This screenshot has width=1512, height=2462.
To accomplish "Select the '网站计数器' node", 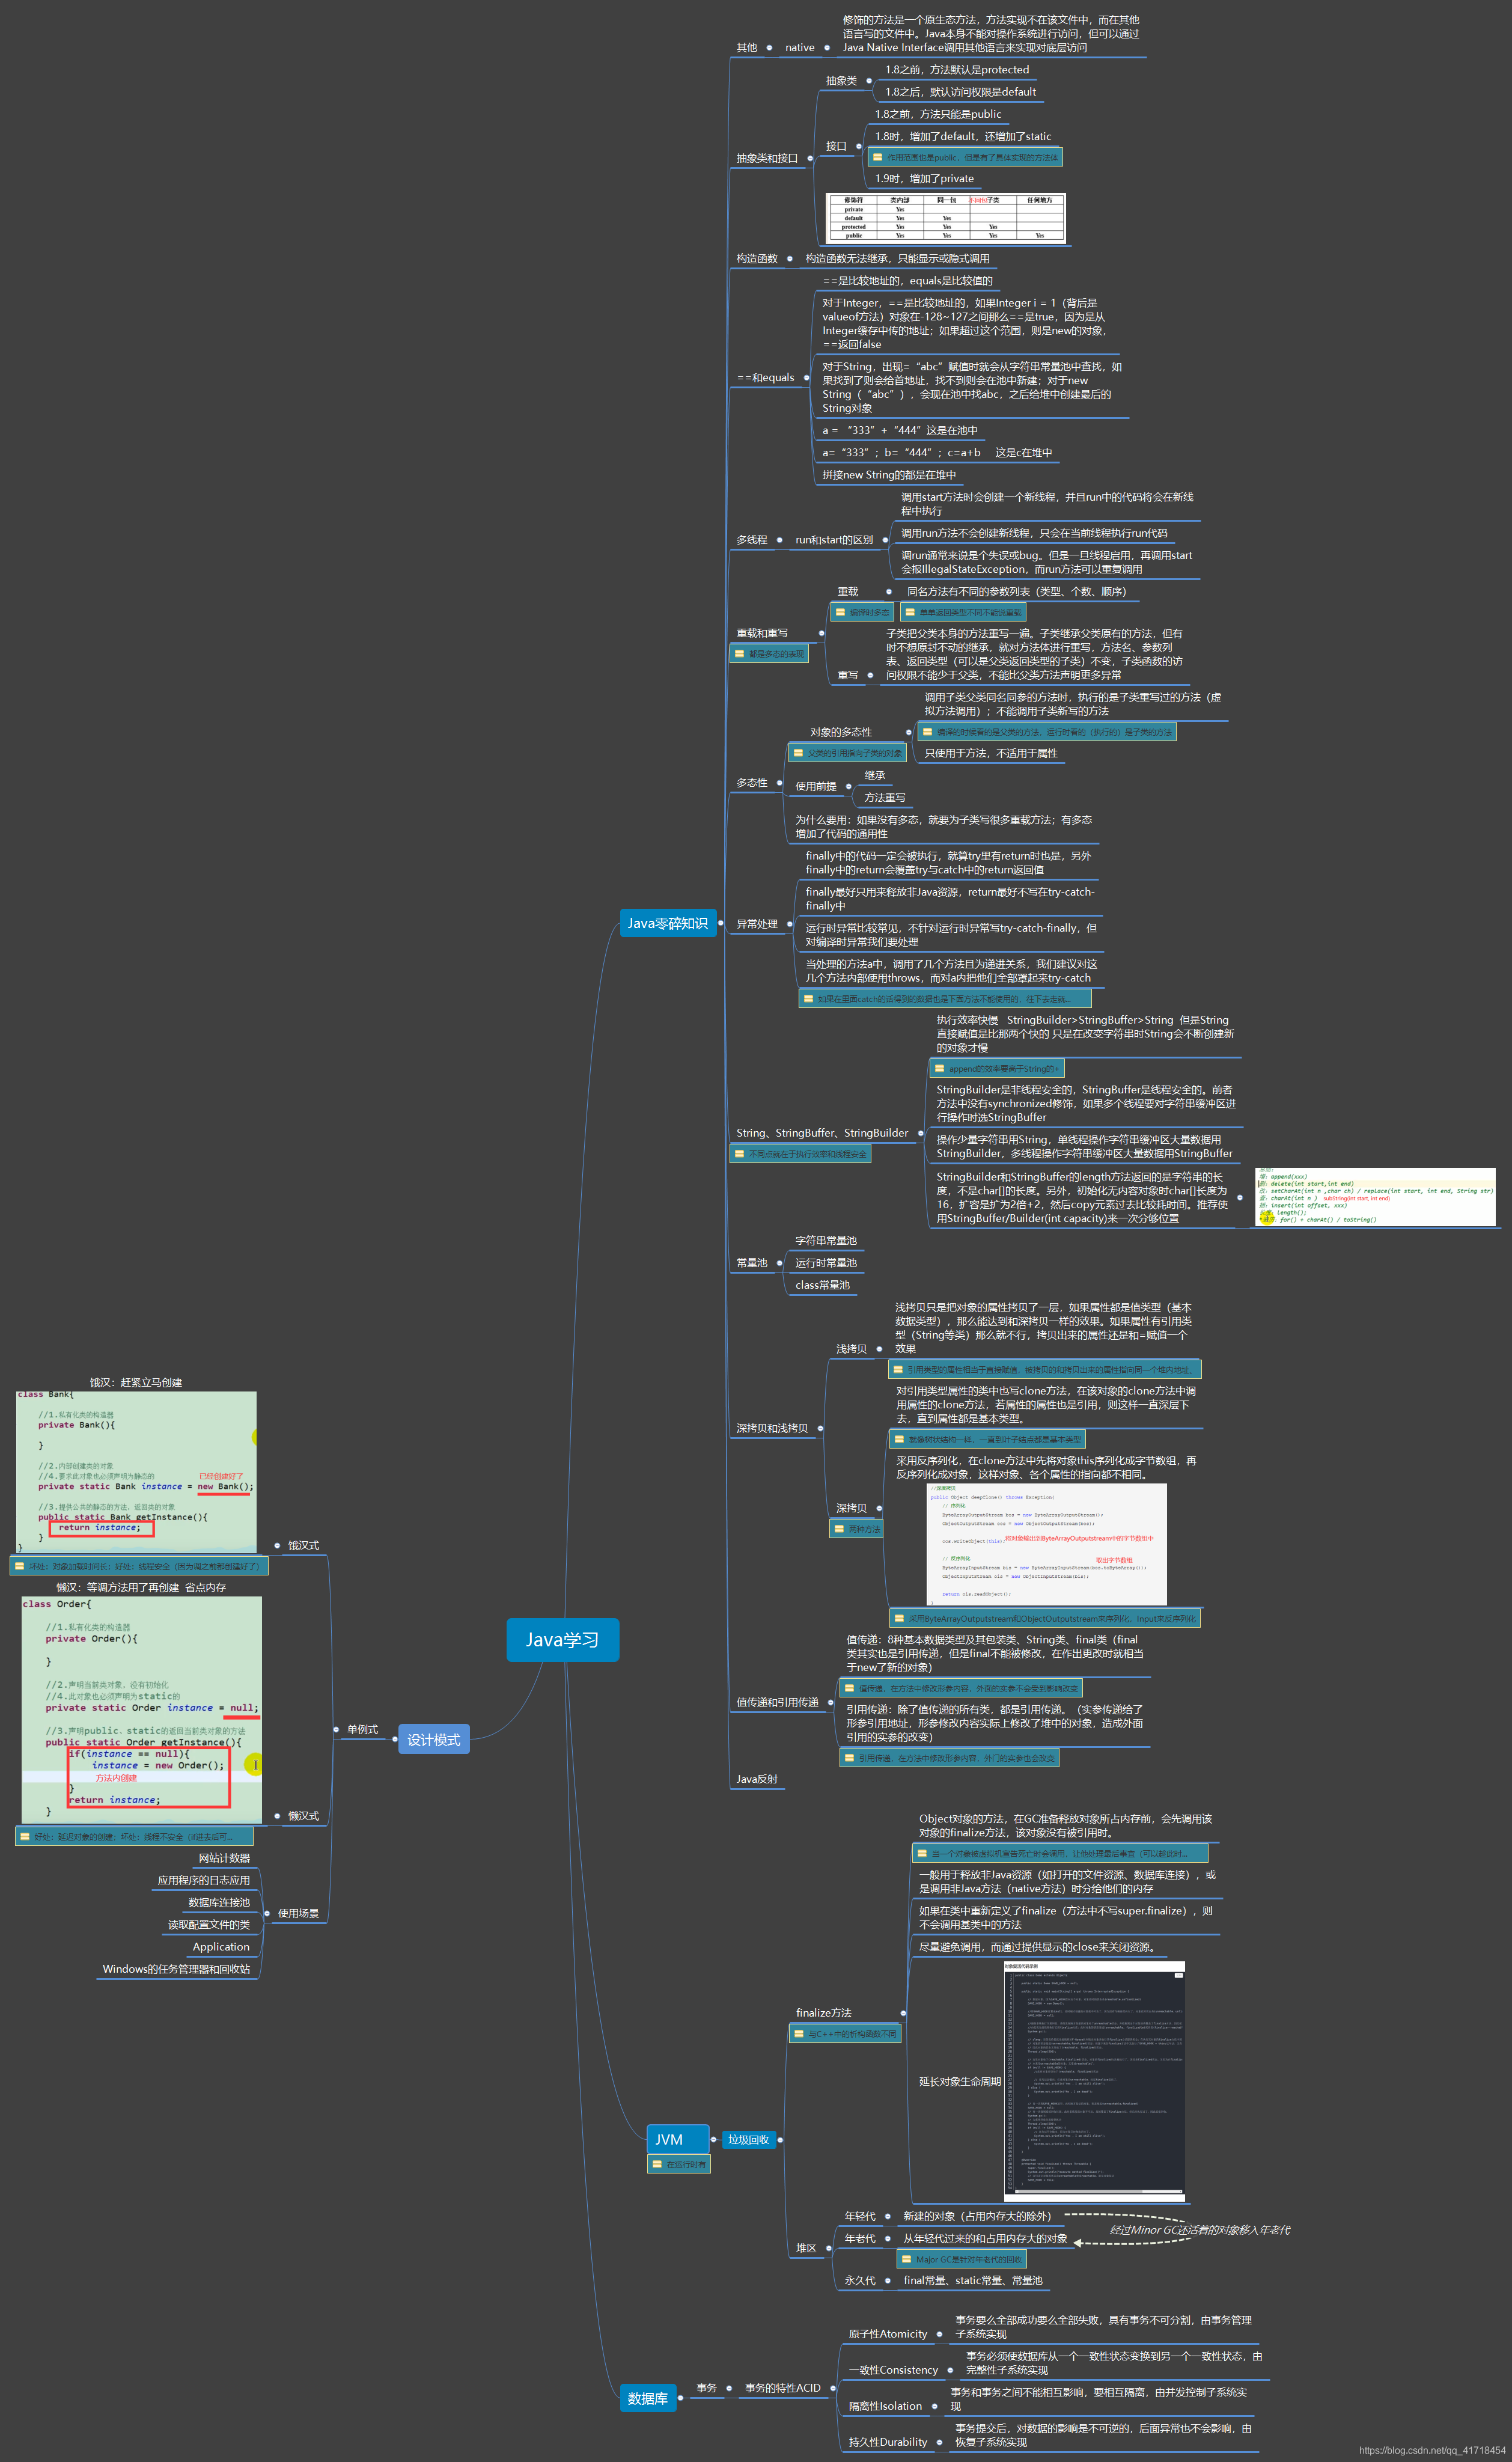I will [224, 1858].
